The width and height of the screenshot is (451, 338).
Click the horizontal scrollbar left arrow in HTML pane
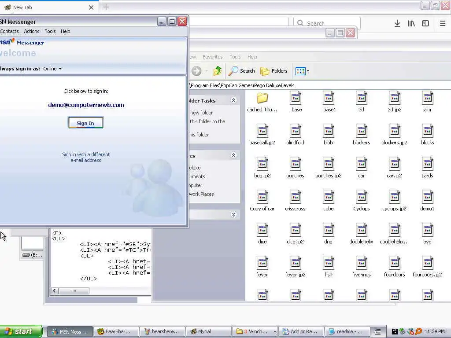point(55,291)
